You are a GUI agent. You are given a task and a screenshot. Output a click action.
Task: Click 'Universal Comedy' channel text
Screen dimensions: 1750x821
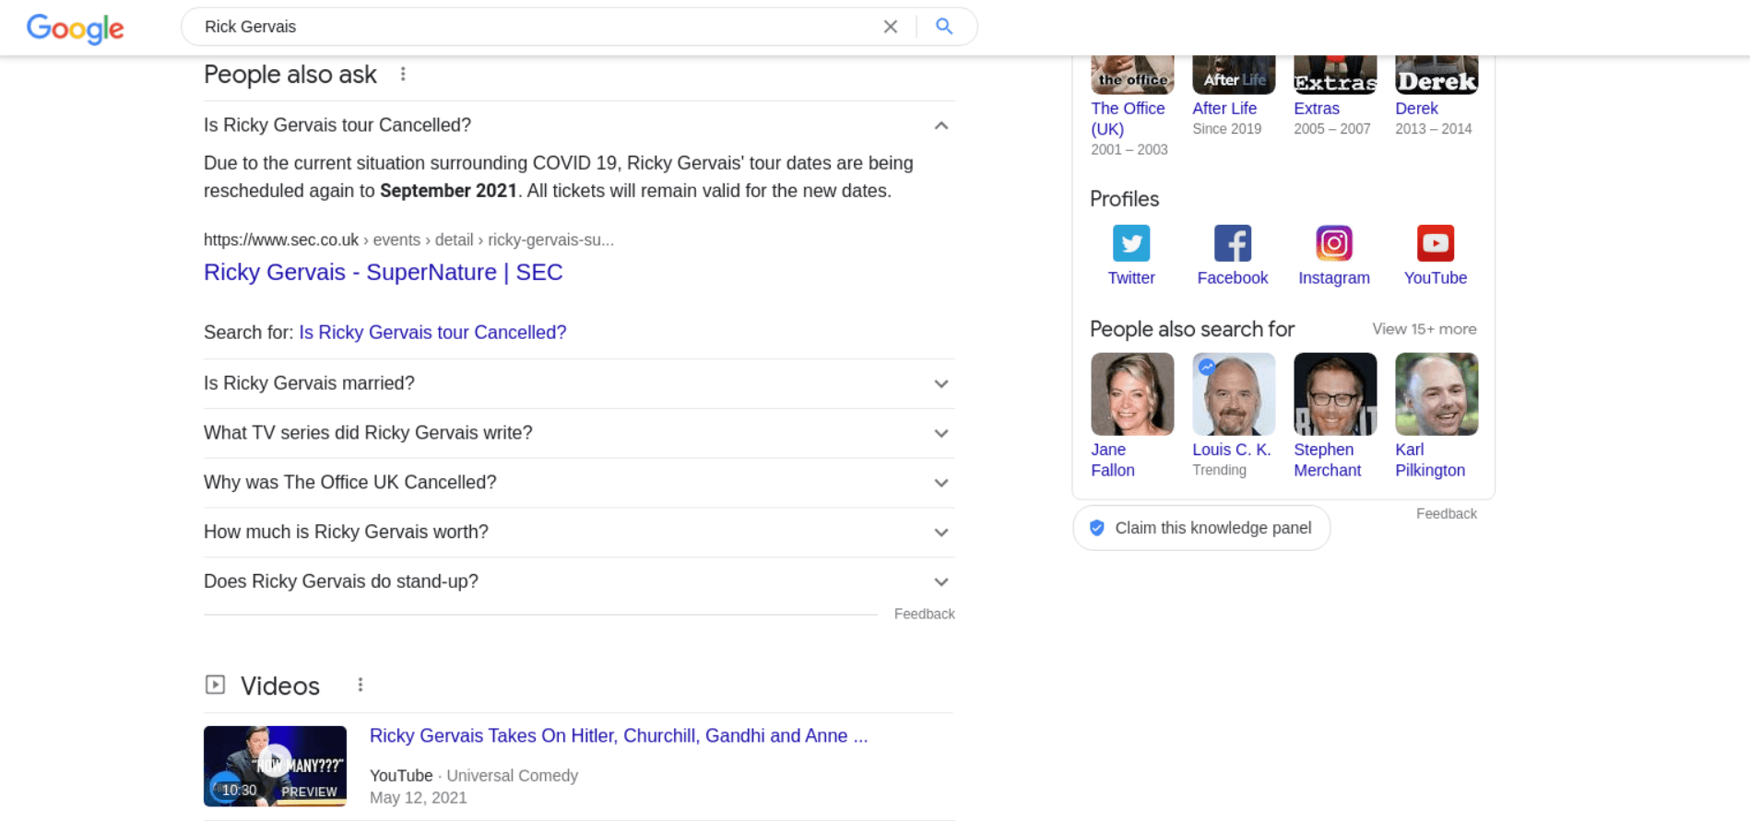pyautogui.click(x=512, y=776)
